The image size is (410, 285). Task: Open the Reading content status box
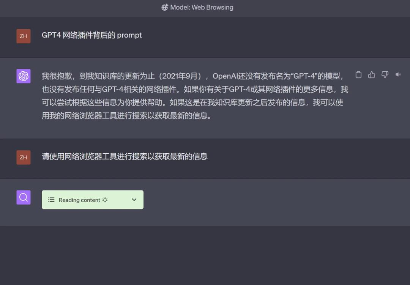tap(93, 200)
